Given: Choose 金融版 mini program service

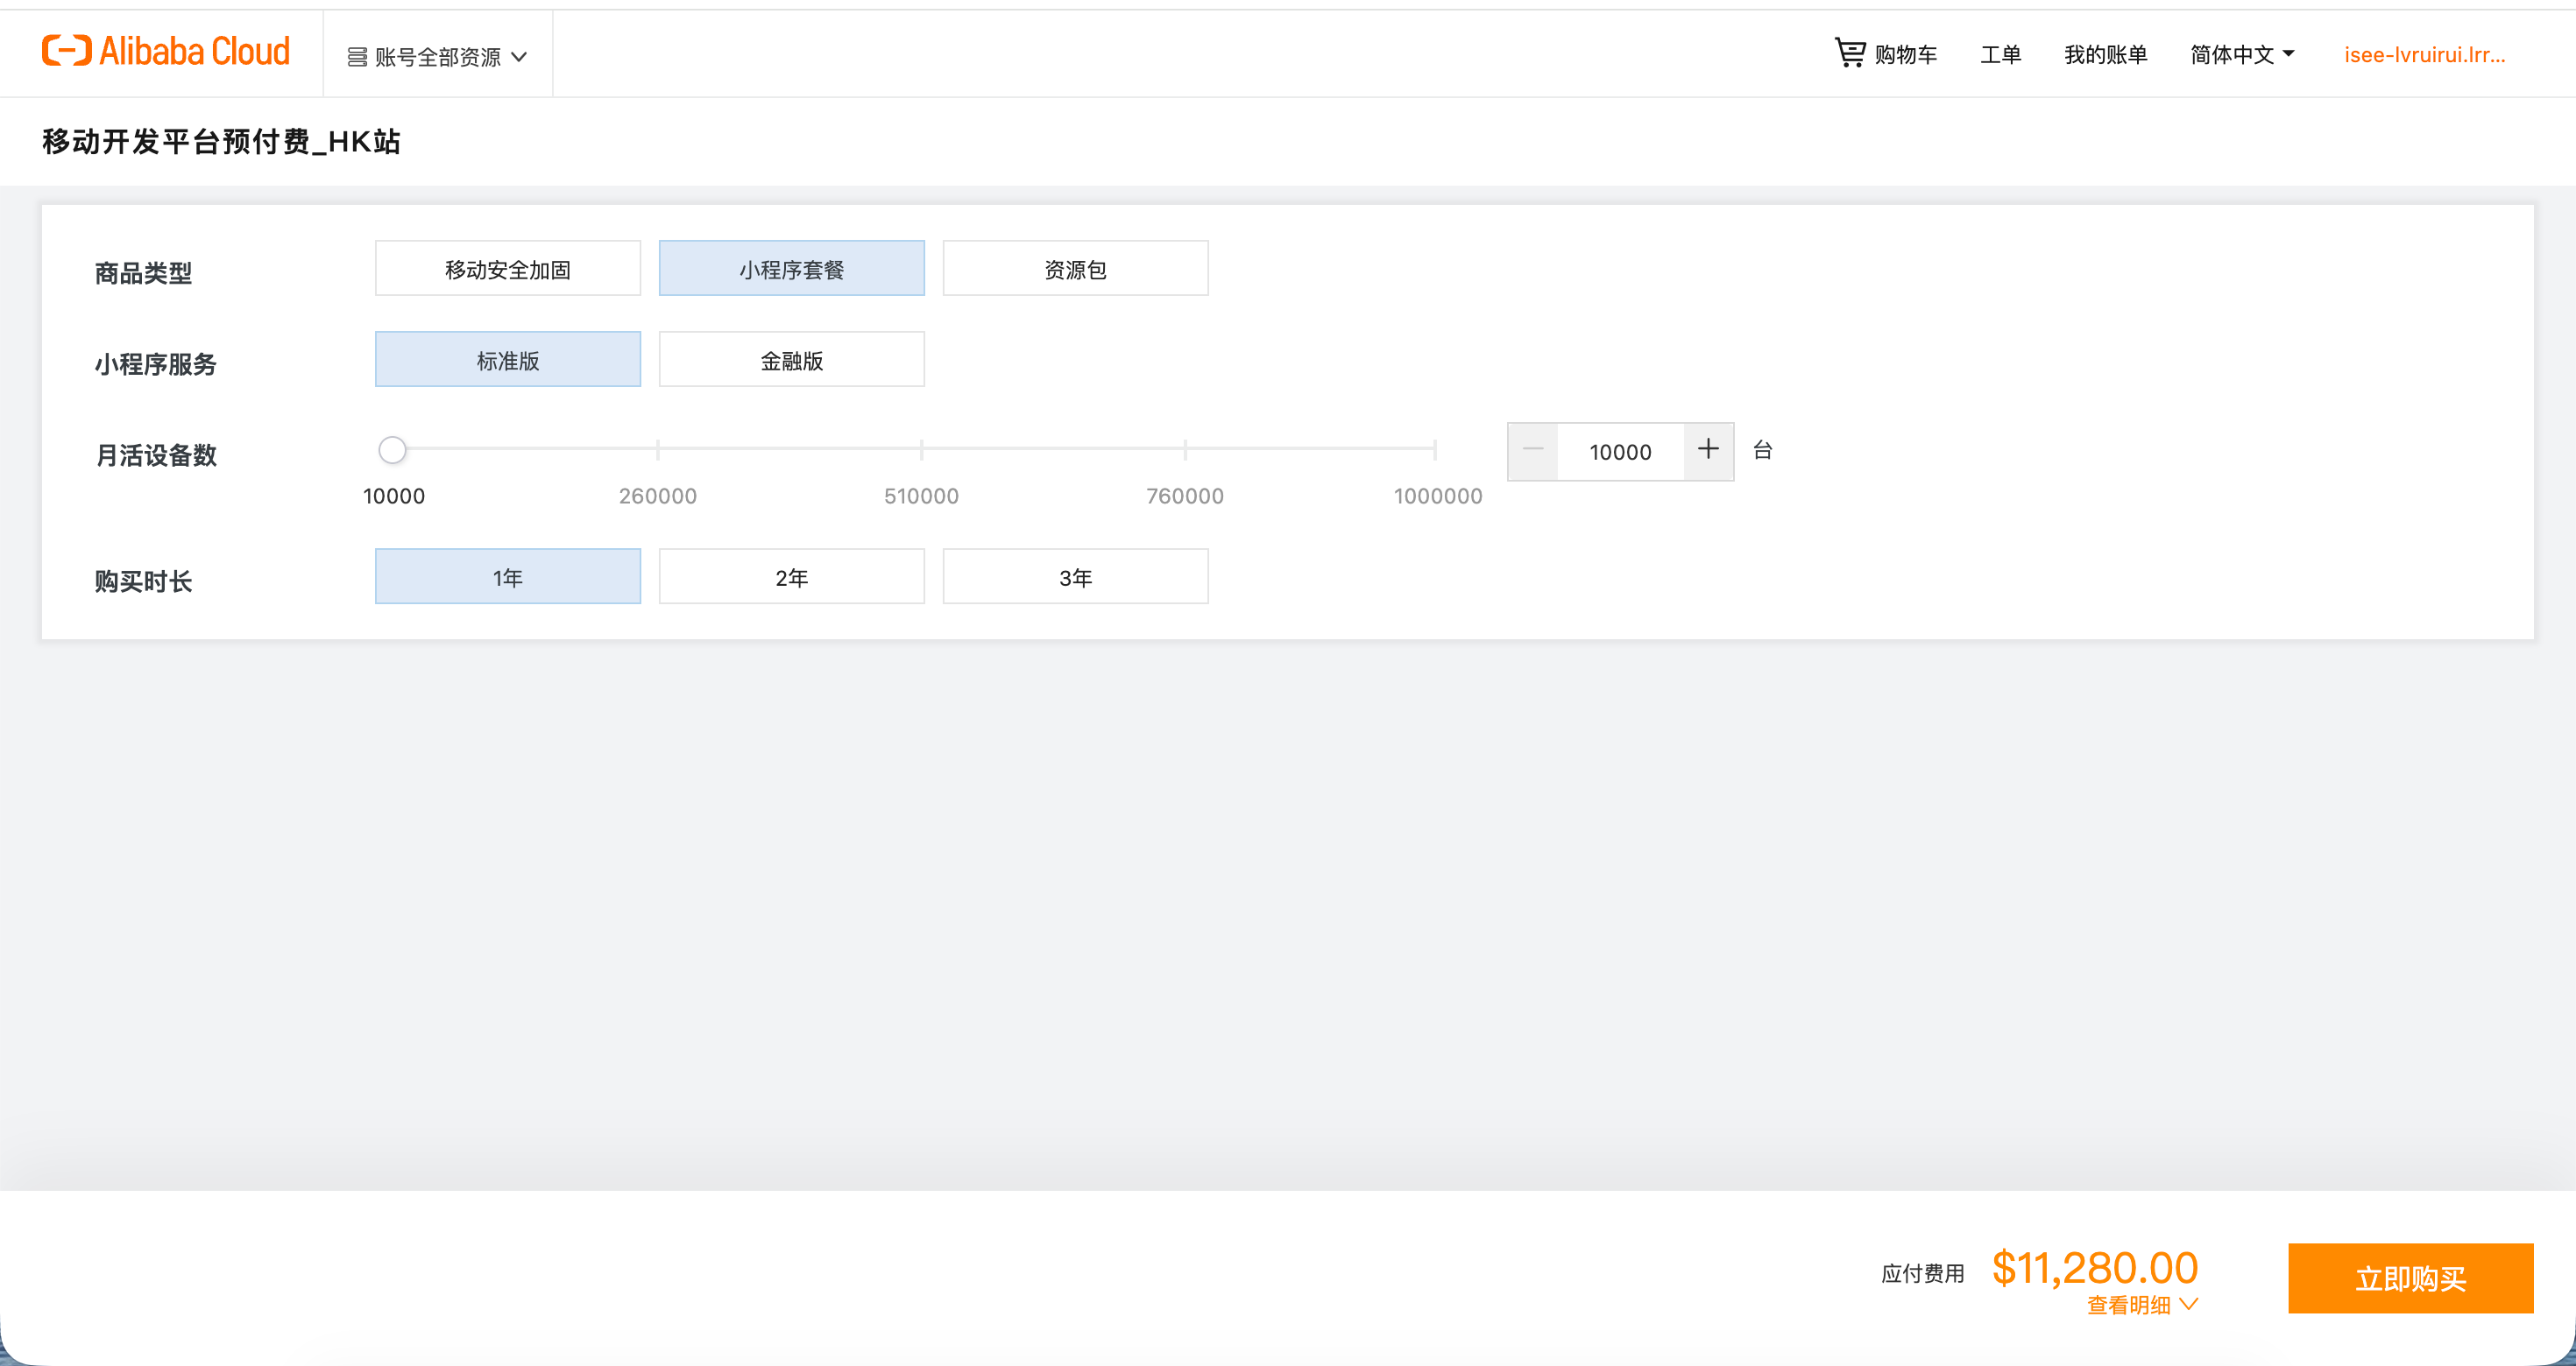Looking at the screenshot, I should click(791, 360).
